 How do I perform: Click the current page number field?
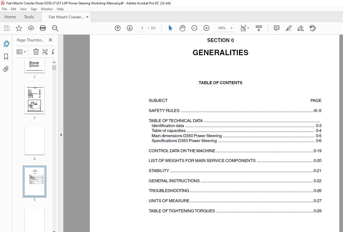(142, 28)
